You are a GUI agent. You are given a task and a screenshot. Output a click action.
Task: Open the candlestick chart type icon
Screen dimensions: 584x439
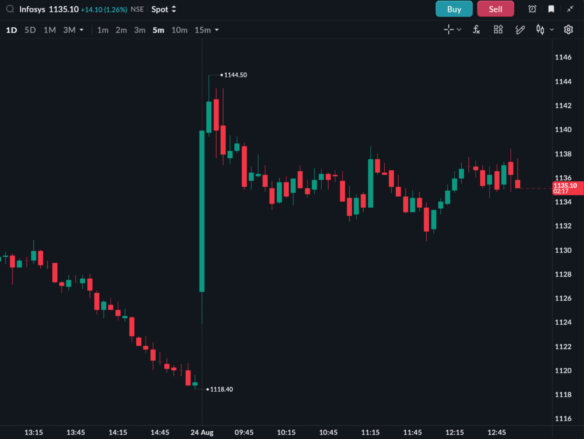(540, 30)
